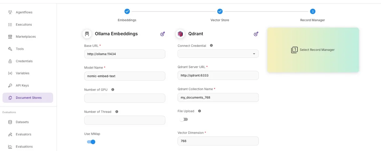This screenshot has width=381, height=151.
Task: Open Agentflows in the sidebar
Action: pyautogui.click(x=28, y=12)
